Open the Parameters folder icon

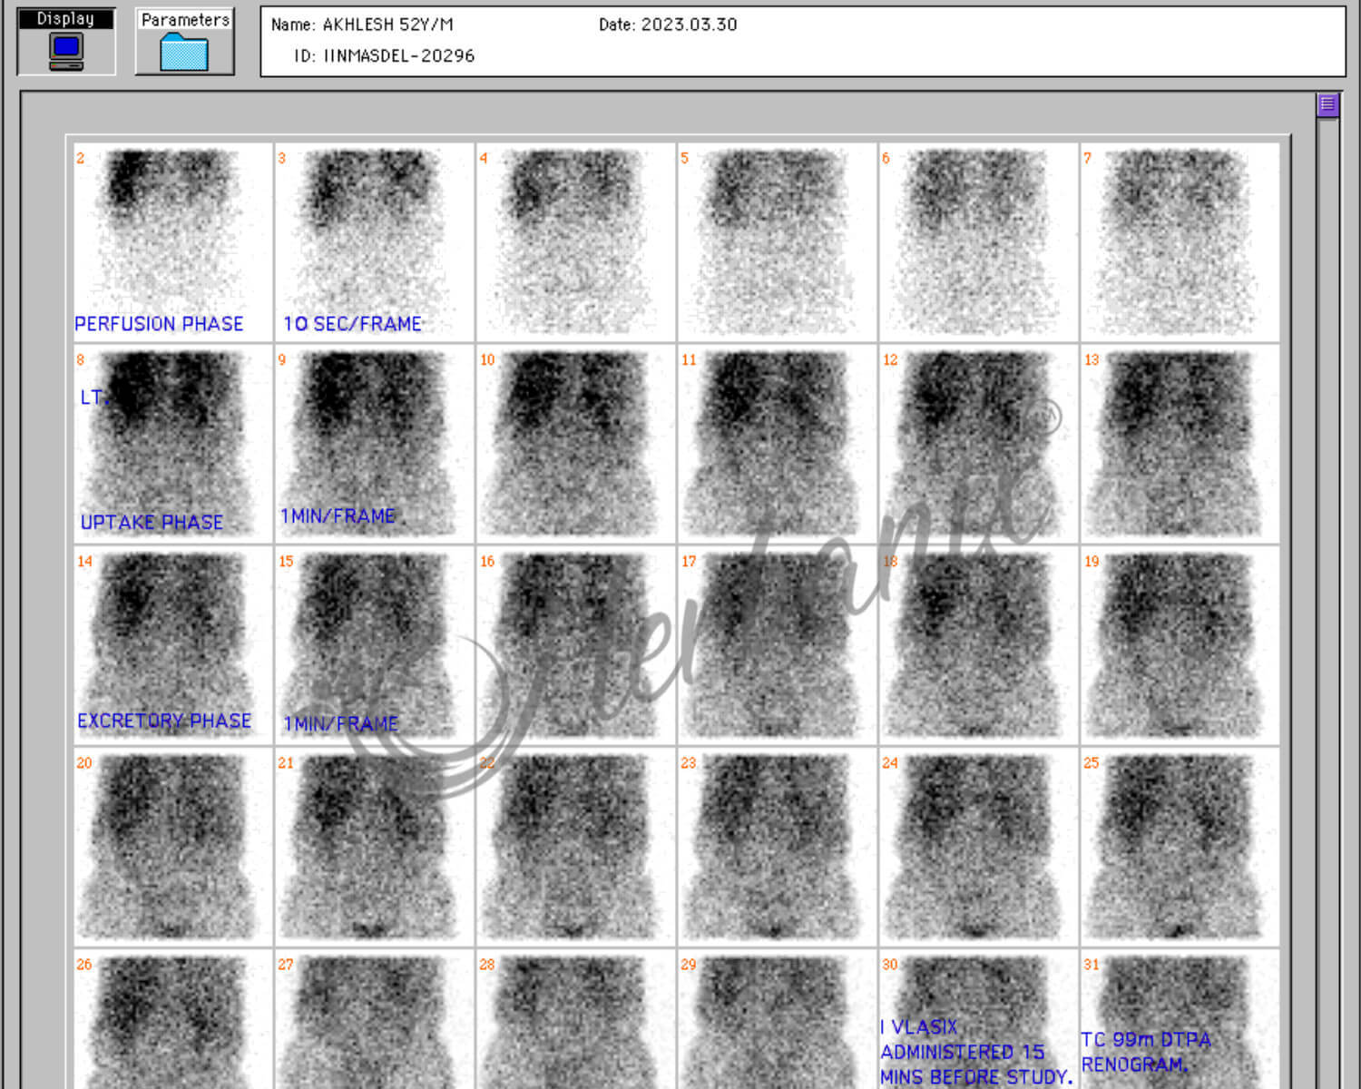(x=184, y=52)
